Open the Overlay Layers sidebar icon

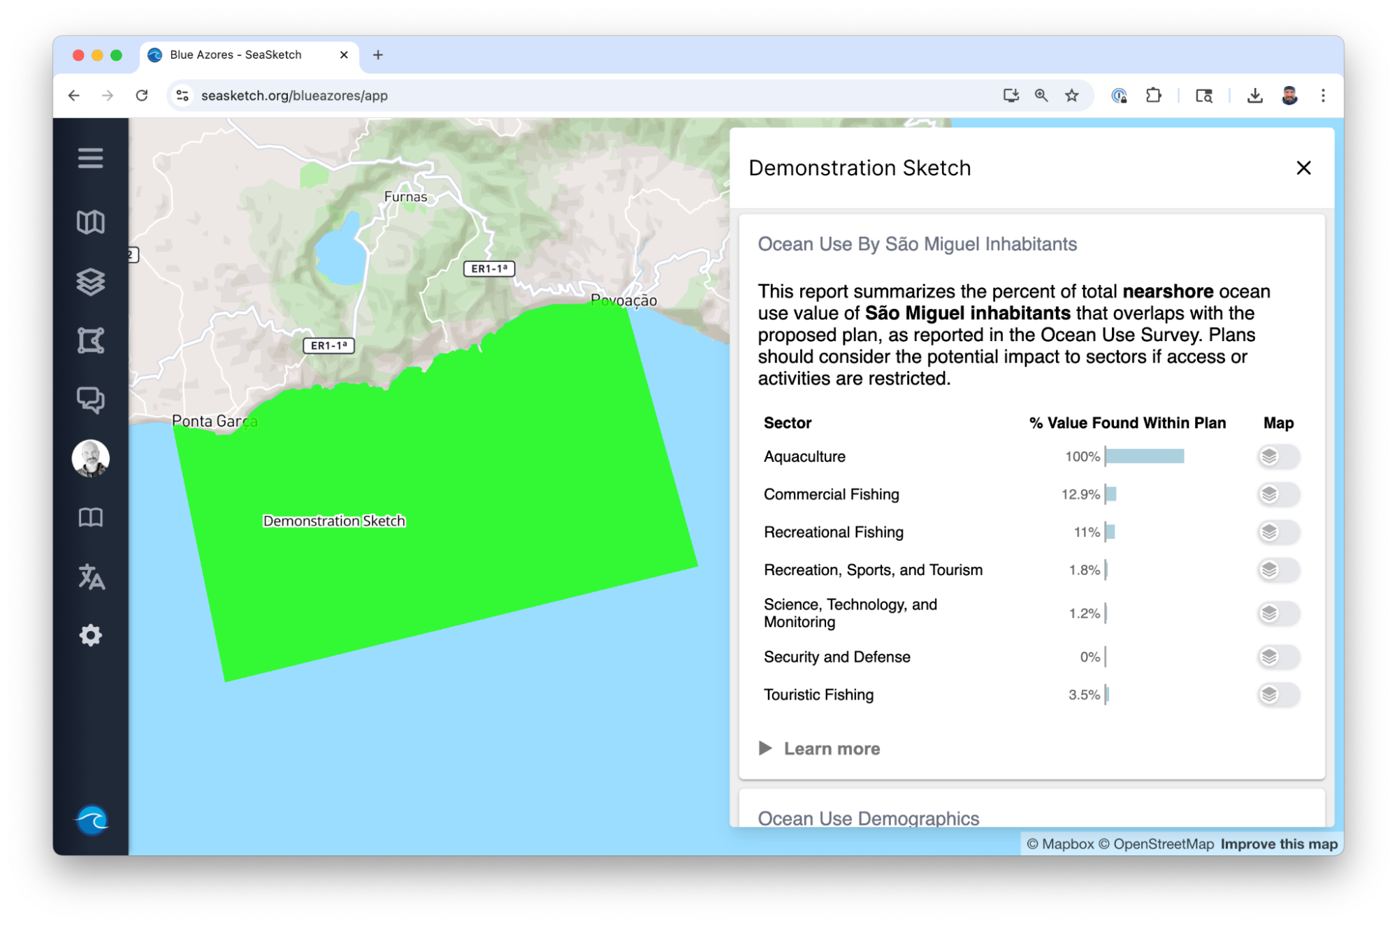coord(90,282)
